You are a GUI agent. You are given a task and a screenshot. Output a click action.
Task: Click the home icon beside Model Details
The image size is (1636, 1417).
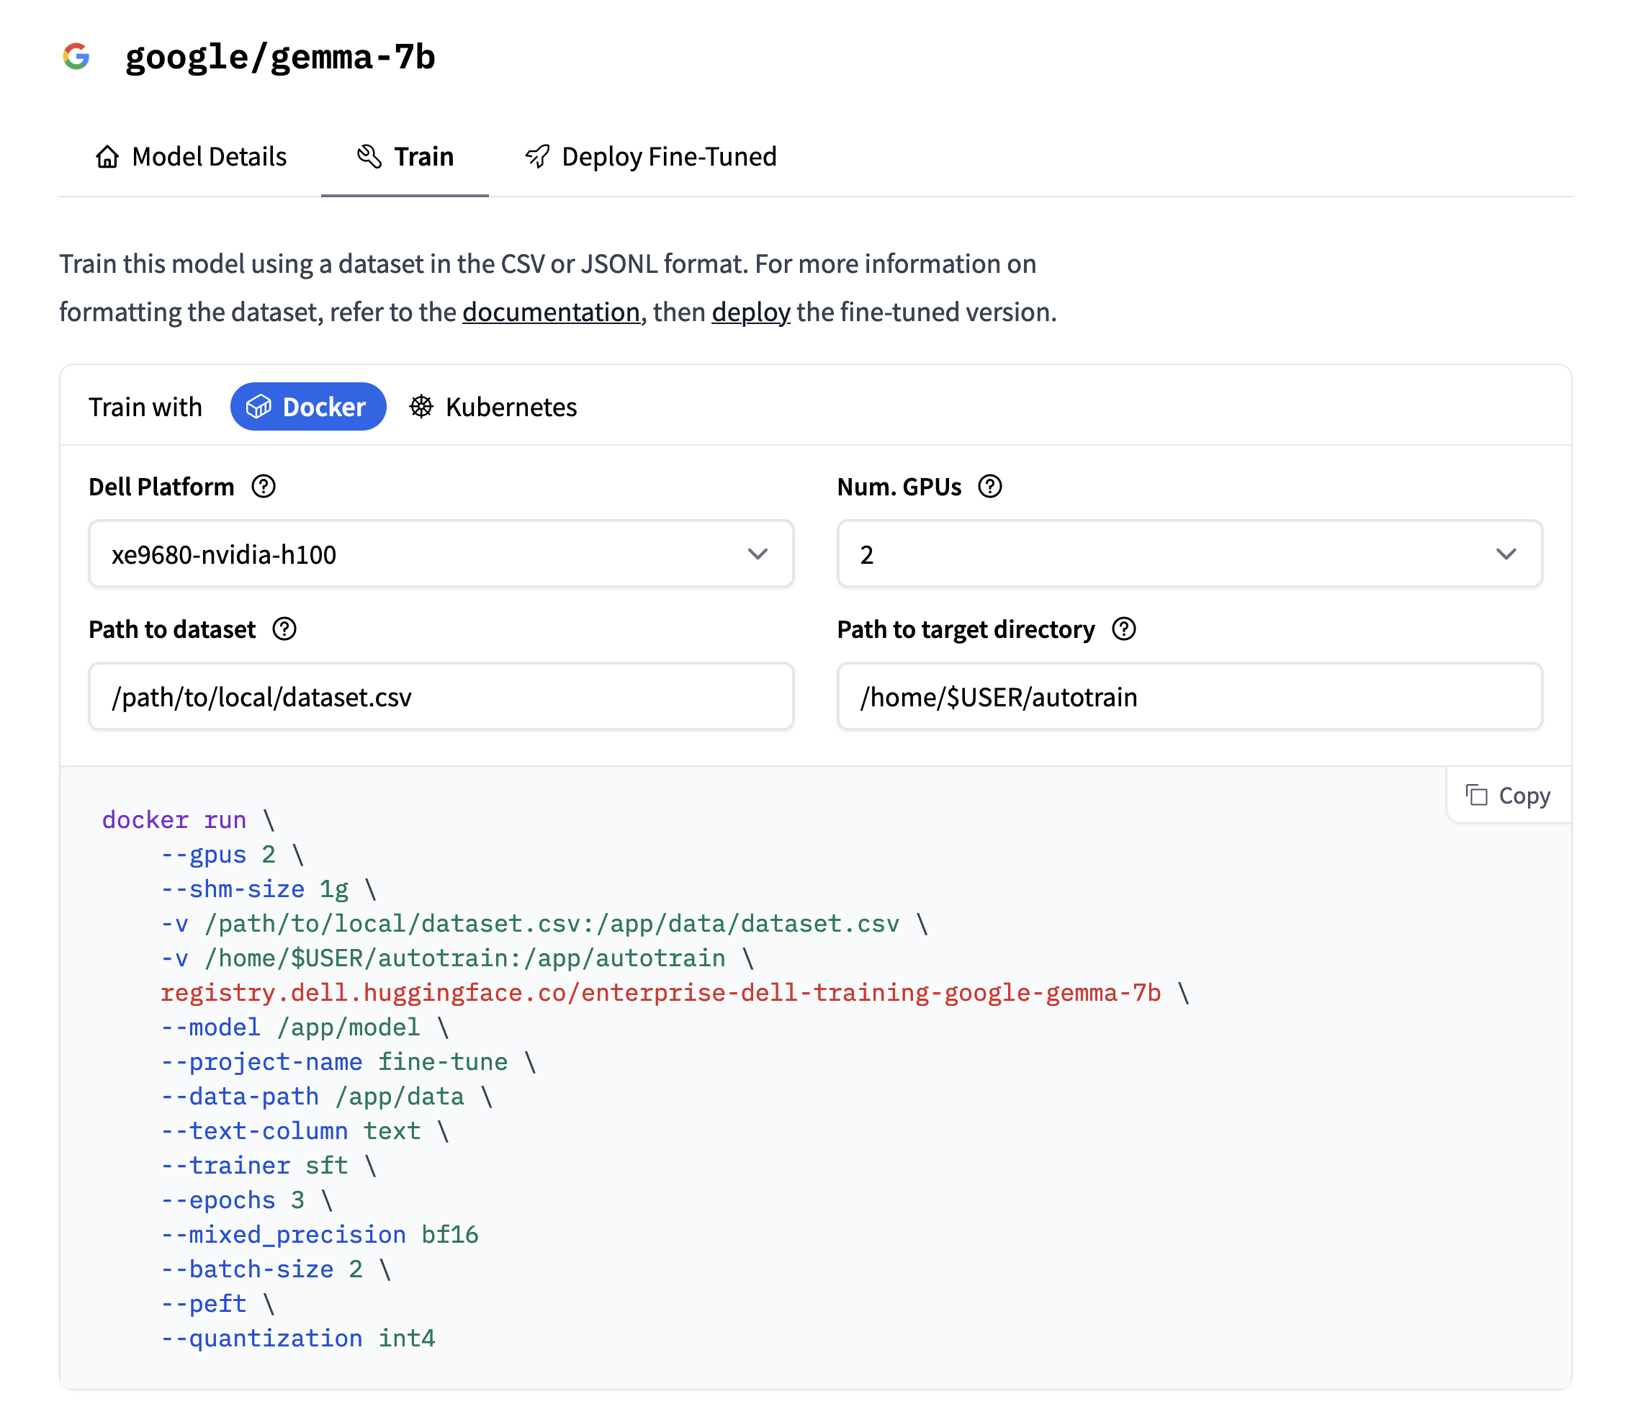[107, 156]
